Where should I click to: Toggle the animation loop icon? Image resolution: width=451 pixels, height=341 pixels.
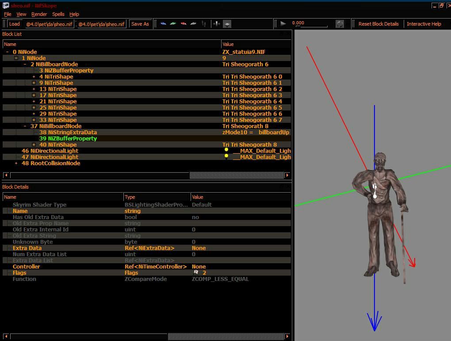340,24
